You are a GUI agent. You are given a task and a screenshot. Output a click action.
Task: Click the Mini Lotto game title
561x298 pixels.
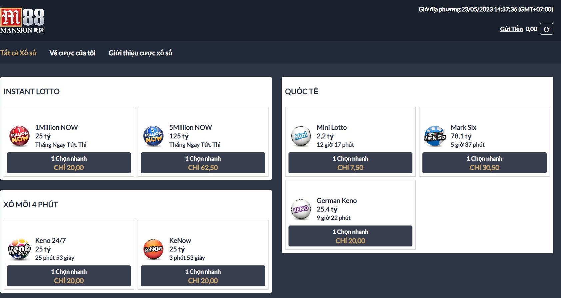point(332,127)
